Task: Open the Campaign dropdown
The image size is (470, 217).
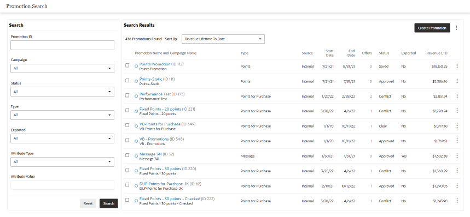Action: (x=62, y=68)
